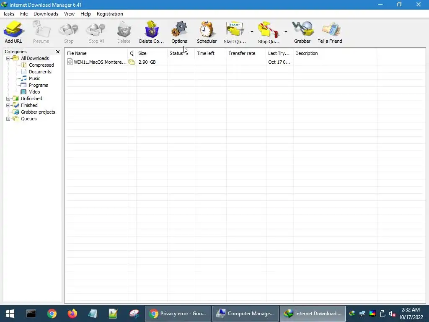Click the Stop toolbar icon
The height and width of the screenshot is (322, 429).
(69, 30)
